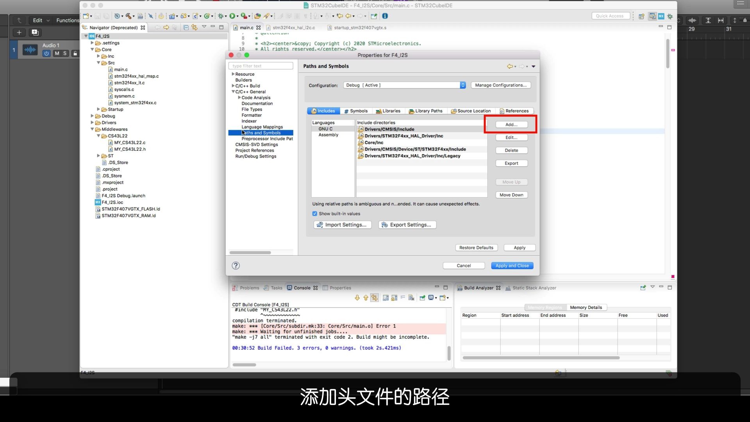Image resolution: width=750 pixels, height=422 pixels.
Task: Pin the Console view
Action: click(x=423, y=298)
